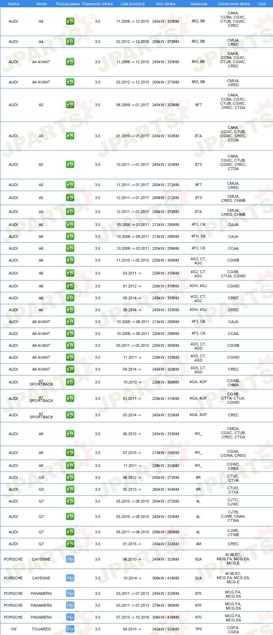Select engine codes CGXA, CGWA, CREG cell
The height and width of the screenshot is (635, 273).
pyautogui.click(x=233, y=453)
